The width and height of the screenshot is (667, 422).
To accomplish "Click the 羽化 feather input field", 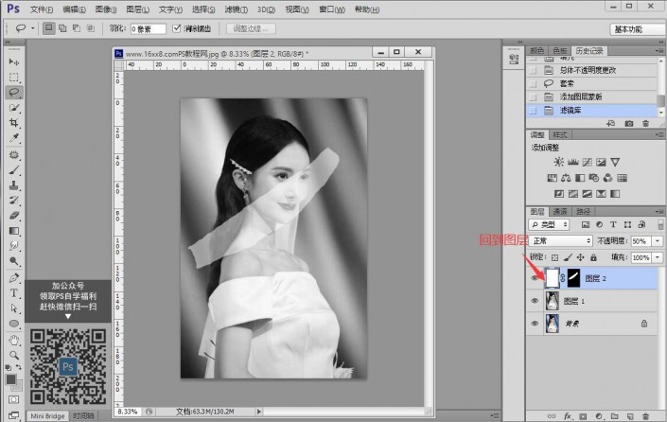I will click(x=147, y=29).
